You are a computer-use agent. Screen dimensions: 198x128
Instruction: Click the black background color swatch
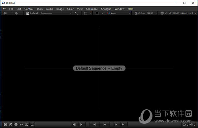pos(97,13)
